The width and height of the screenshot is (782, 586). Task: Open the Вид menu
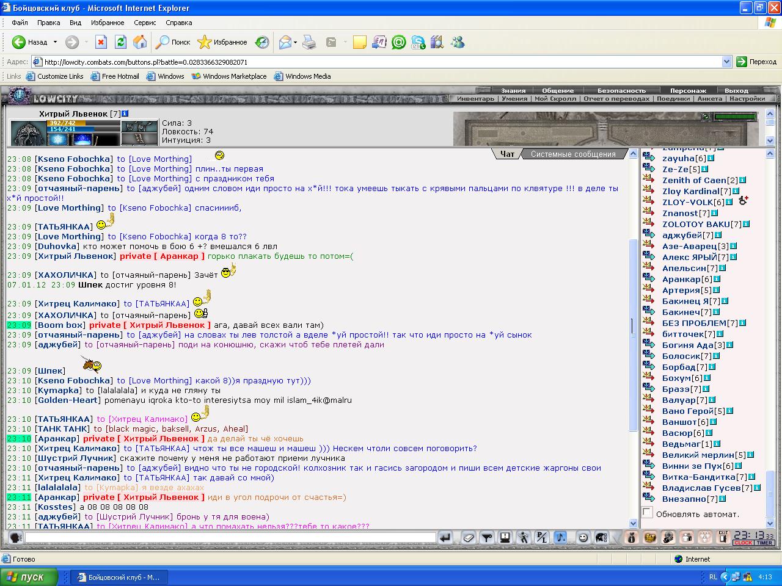(75, 23)
